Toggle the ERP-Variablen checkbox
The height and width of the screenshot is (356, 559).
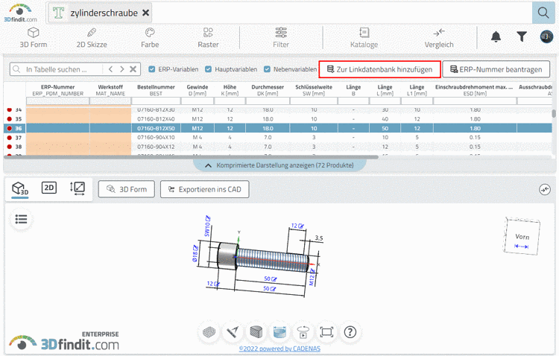(152, 69)
